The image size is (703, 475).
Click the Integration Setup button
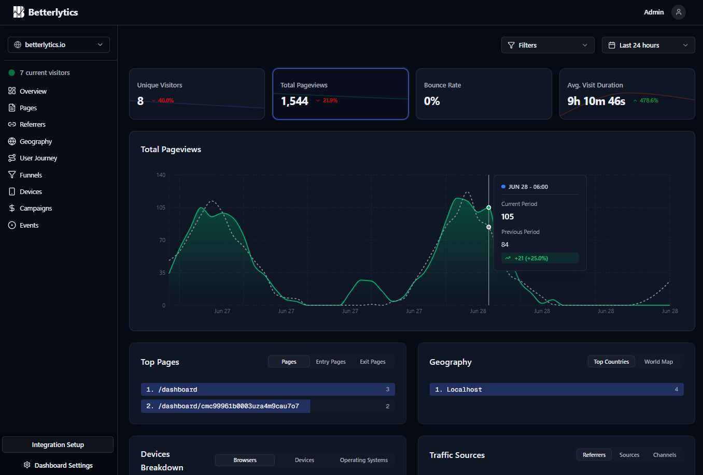[x=58, y=444]
